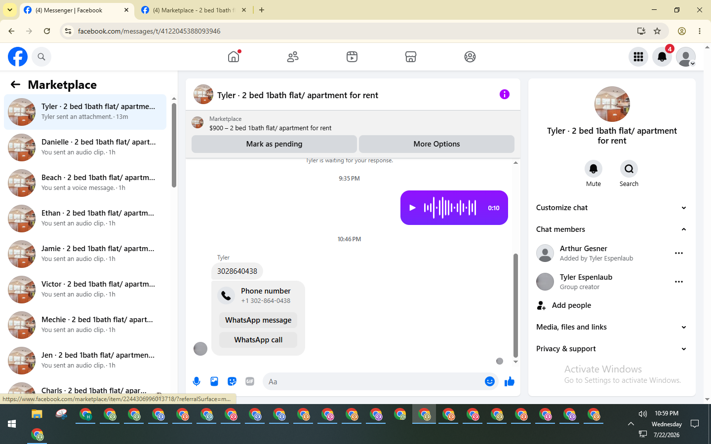This screenshot has height=444, width=711.
Task: Expand Customize chat section
Action: click(612, 208)
